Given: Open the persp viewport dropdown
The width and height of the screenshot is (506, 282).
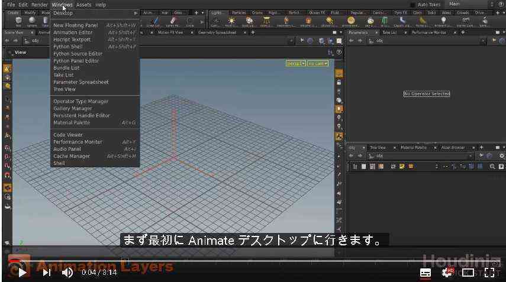Looking at the screenshot, I should point(295,63).
